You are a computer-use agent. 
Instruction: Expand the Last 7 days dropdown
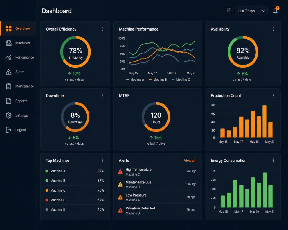click(251, 11)
